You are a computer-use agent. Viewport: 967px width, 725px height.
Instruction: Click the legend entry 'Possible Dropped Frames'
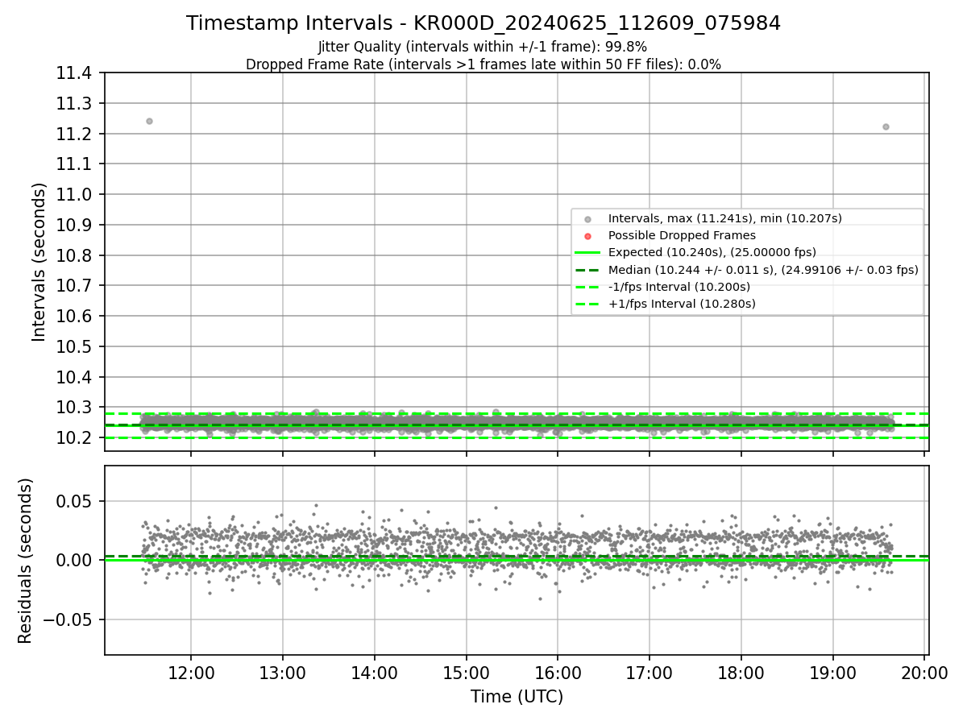[x=682, y=235]
